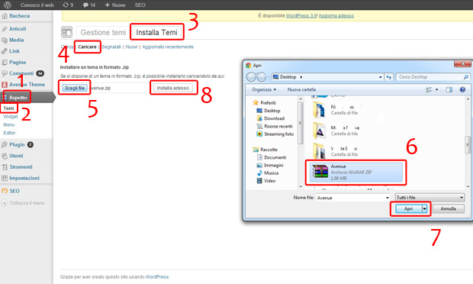Image resolution: width=473 pixels, height=284 pixels.
Task: Open the Organizza dropdown menu
Action: click(x=264, y=89)
